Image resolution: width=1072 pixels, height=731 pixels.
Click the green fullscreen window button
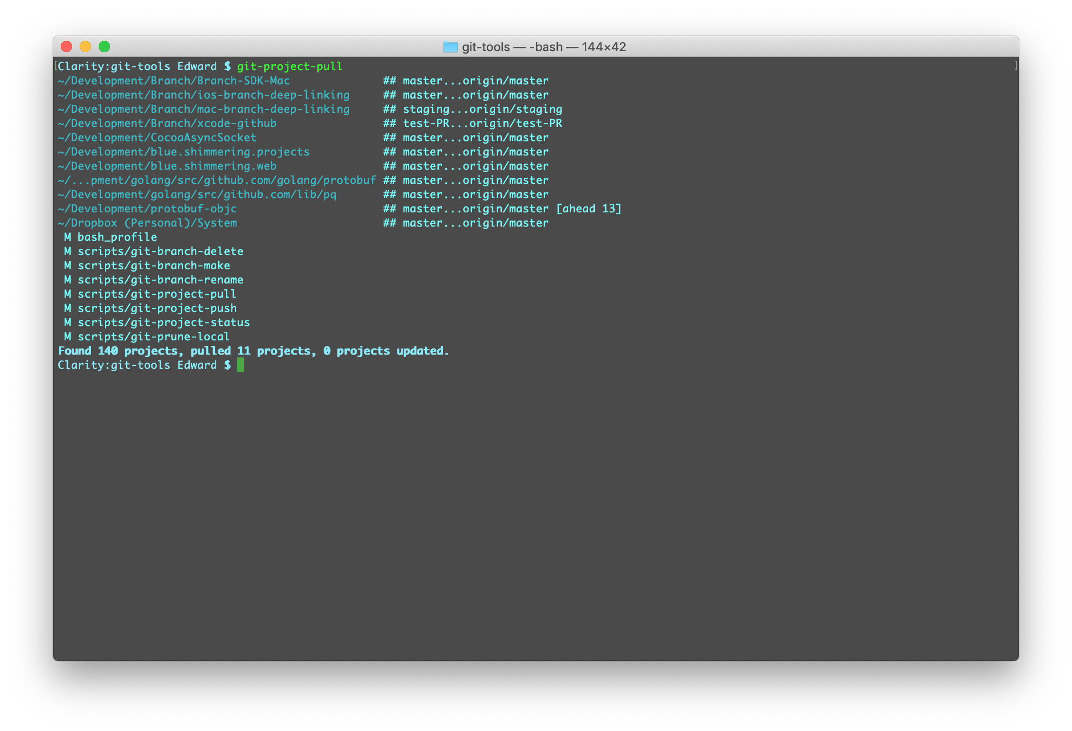click(104, 46)
